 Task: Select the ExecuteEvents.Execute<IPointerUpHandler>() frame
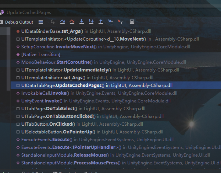click(x=116, y=147)
